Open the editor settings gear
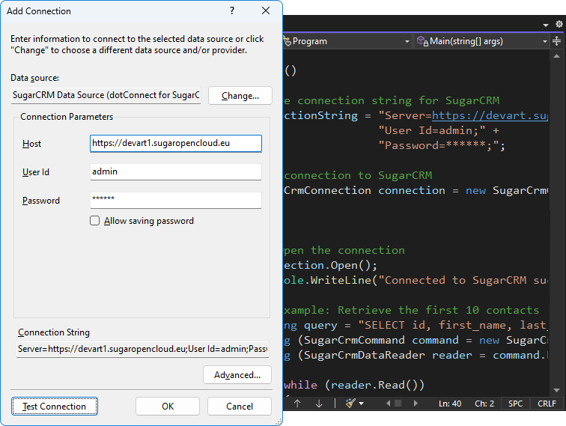Viewport: 566px width, 426px height. (x=559, y=24)
